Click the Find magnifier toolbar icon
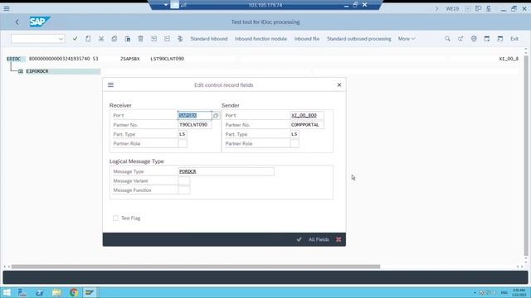The height and width of the screenshot is (298, 531). click(447, 39)
